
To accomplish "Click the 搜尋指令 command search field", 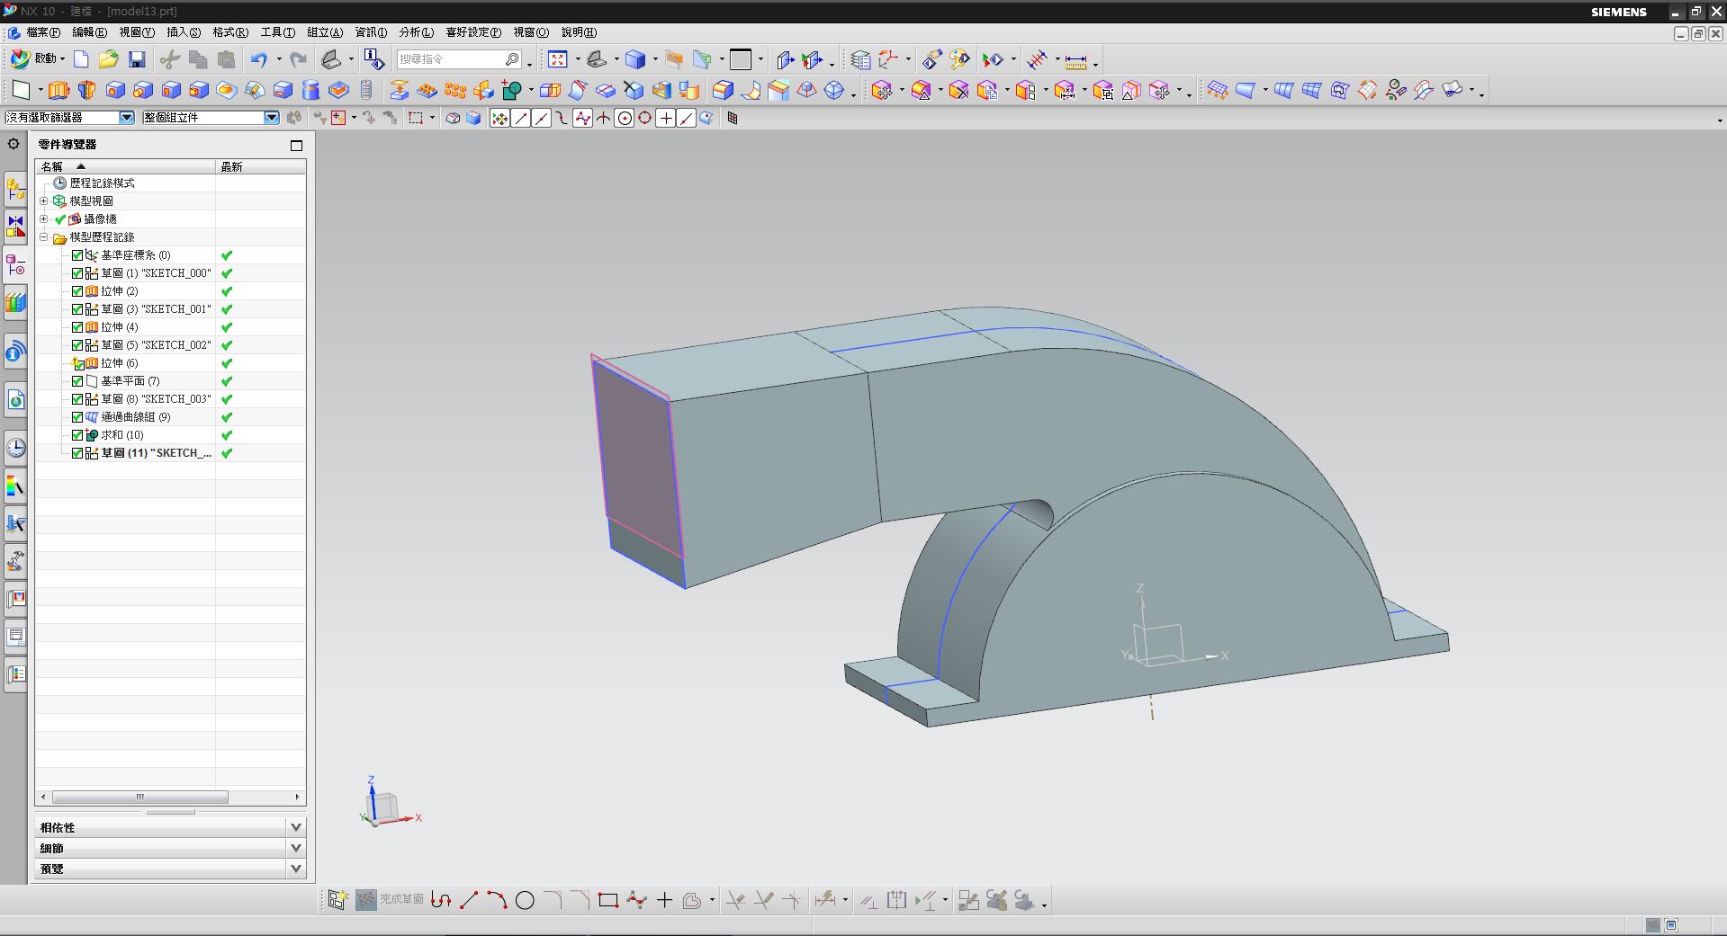I will 459,59.
